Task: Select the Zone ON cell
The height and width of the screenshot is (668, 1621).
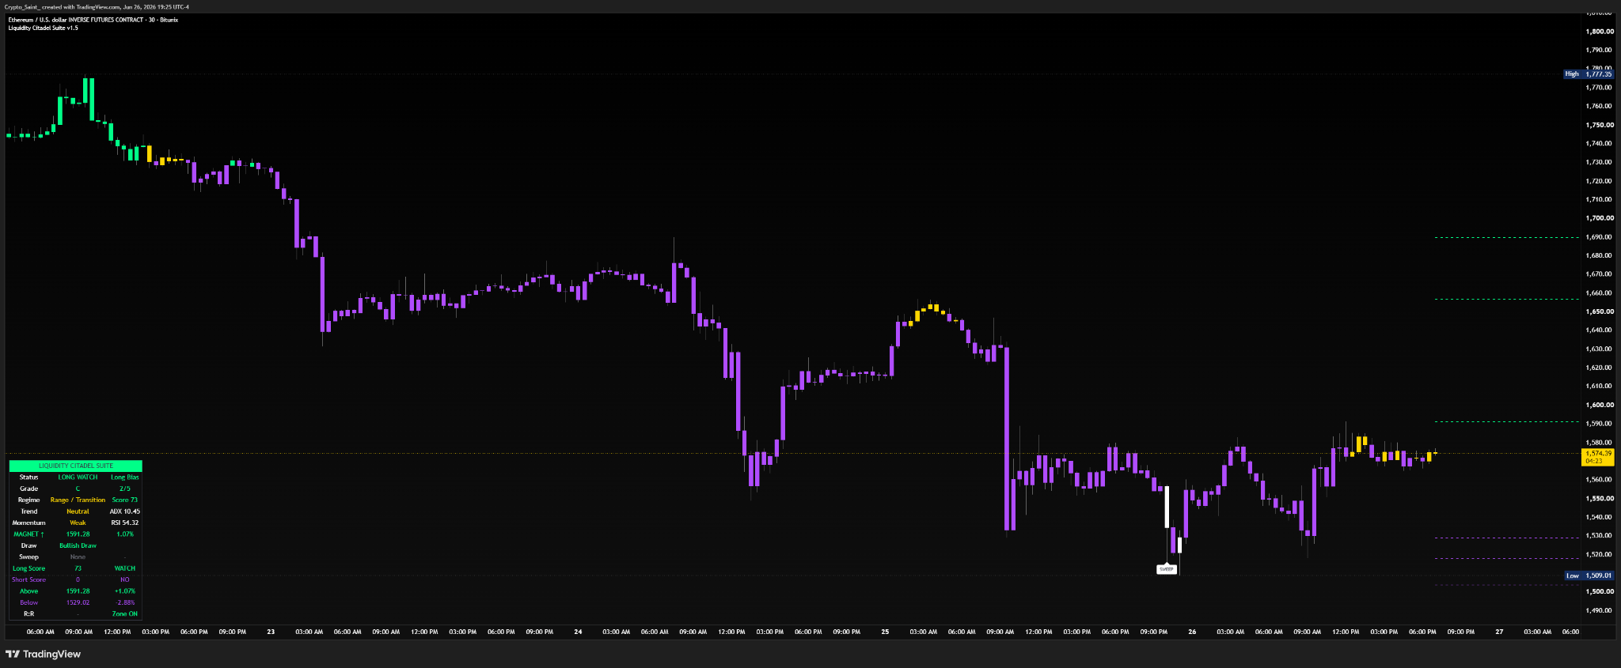Action: pyautogui.click(x=125, y=614)
